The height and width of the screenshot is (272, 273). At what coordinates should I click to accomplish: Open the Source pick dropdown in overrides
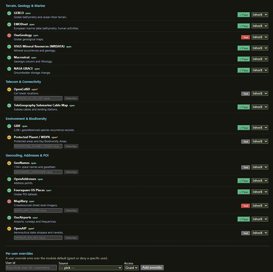pos(90,268)
